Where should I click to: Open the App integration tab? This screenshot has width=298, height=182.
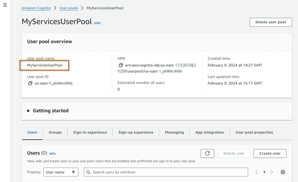210,132
